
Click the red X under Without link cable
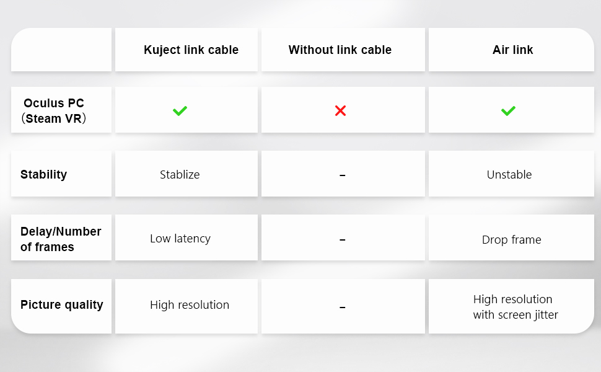tap(340, 111)
